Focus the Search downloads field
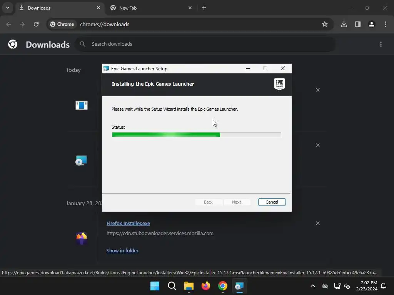 (x=205, y=44)
